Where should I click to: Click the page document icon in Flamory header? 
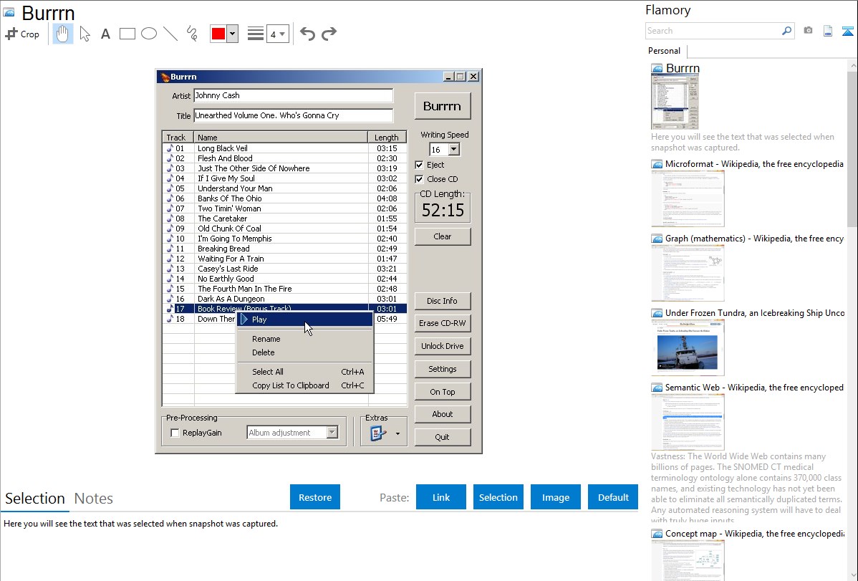pyautogui.click(x=828, y=31)
